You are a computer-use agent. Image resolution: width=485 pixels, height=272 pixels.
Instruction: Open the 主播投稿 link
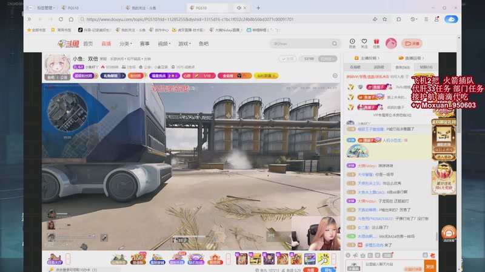pos(367,58)
